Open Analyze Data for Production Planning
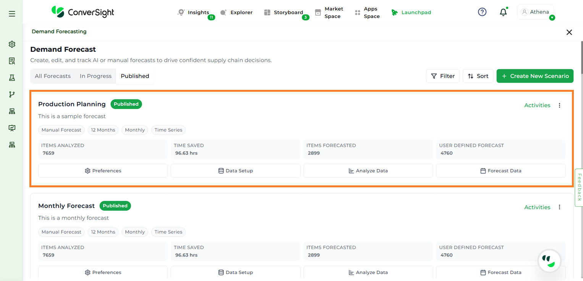Image resolution: width=583 pixels, height=281 pixels. [x=368, y=171]
